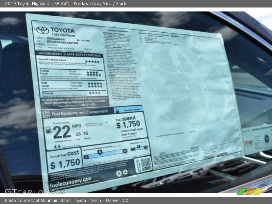Image resolution: width=272 pixels, height=204 pixels.
Task: Click the photo title '2019 Toyota Highlander SE AWD'
Action: 38,4
